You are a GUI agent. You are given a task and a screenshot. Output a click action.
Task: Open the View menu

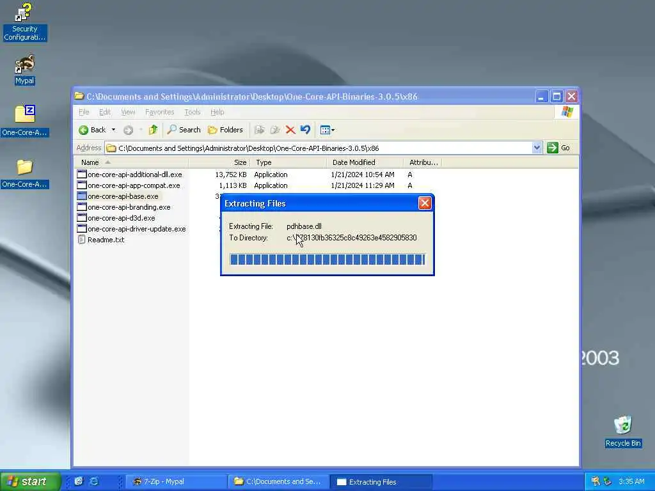pos(128,112)
